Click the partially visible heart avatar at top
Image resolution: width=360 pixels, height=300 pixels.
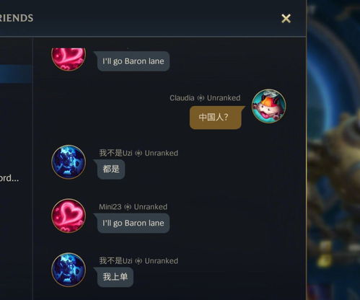pyautogui.click(x=69, y=59)
